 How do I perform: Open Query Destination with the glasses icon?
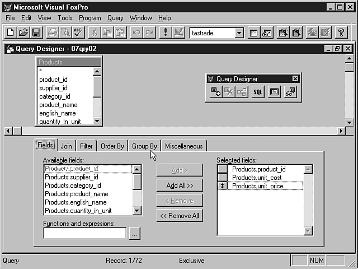[289, 92]
